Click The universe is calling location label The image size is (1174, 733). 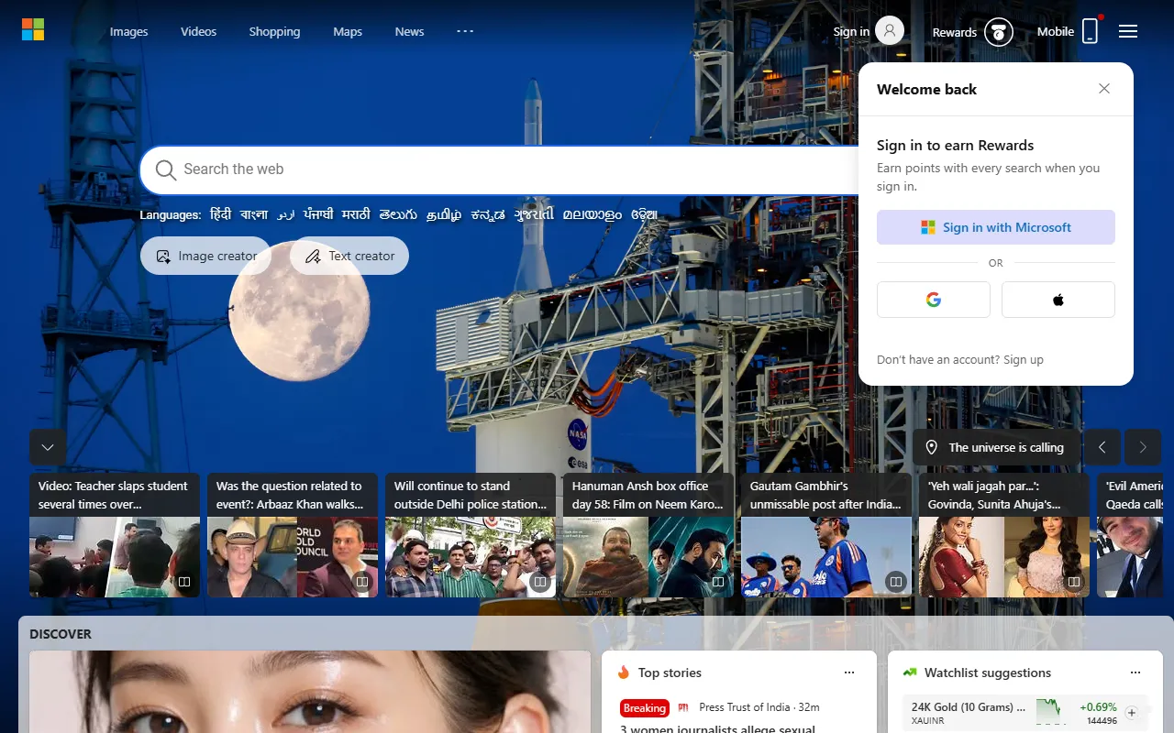[x=996, y=447]
